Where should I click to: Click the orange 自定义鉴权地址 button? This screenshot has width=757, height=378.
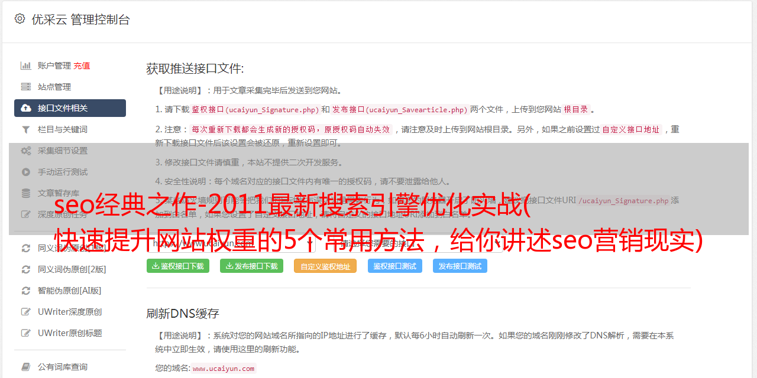(x=325, y=266)
